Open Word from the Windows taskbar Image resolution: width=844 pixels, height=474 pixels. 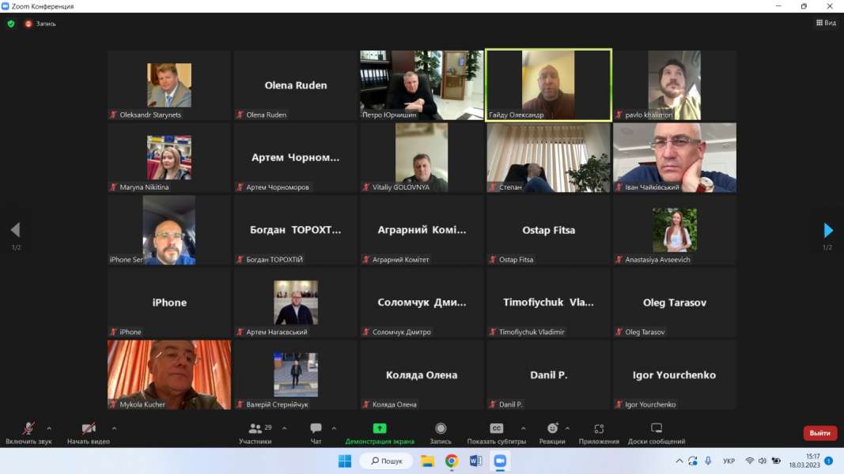[475, 461]
